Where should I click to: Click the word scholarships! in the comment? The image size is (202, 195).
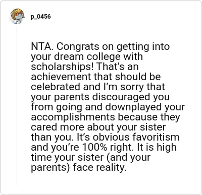pyautogui.click(x=62, y=67)
